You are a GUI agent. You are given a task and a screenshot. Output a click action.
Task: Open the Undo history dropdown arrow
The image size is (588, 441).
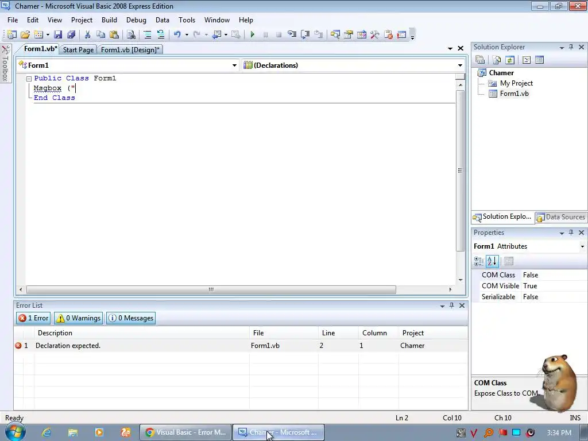tap(187, 34)
